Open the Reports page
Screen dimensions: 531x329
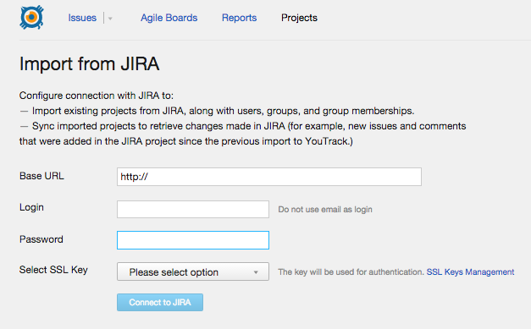tap(239, 18)
